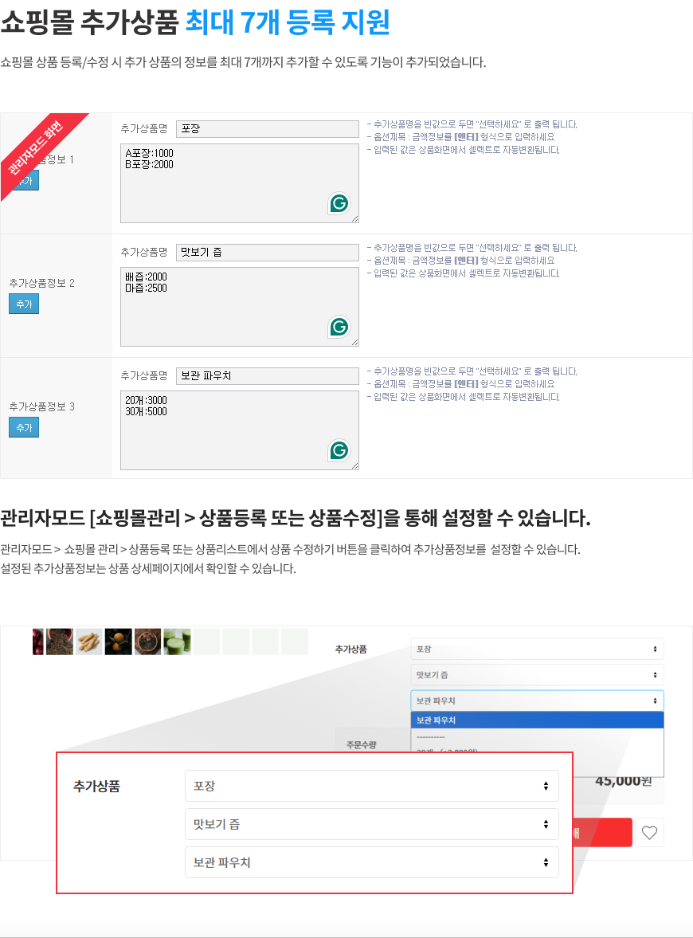Click the 추가상품명 field containing 보관 파우치

pos(267,376)
